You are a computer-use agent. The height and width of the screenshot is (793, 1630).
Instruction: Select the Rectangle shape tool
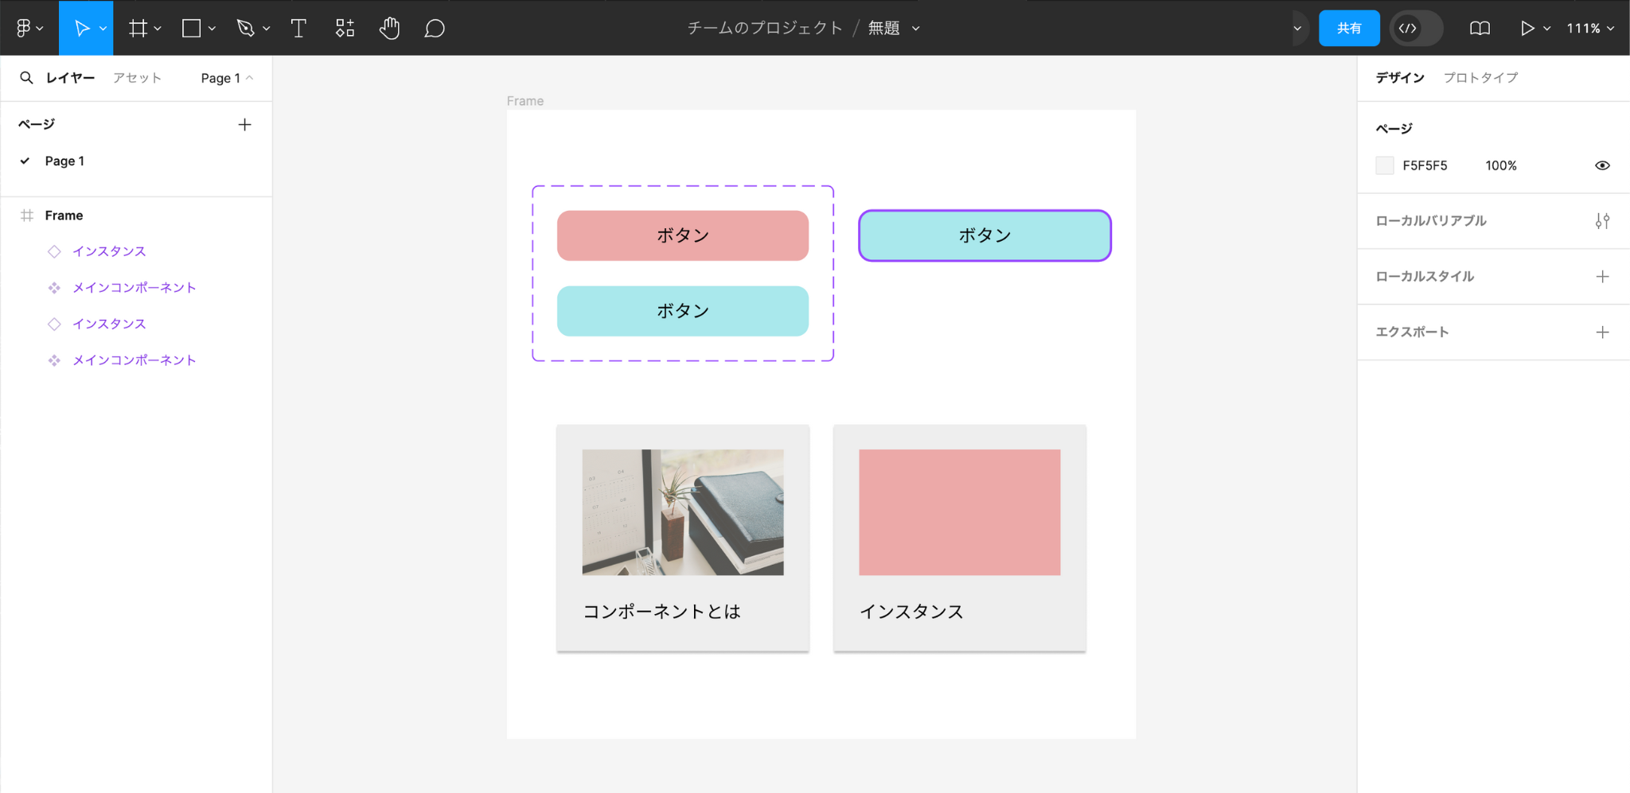(191, 28)
